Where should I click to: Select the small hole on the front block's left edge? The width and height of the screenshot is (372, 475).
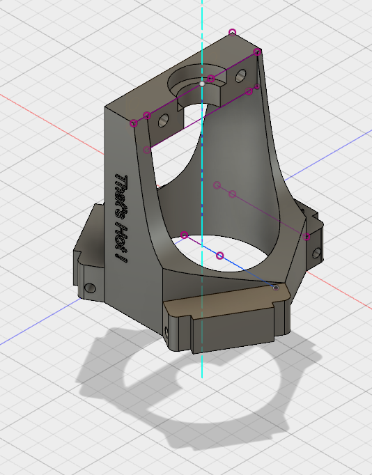(166, 332)
